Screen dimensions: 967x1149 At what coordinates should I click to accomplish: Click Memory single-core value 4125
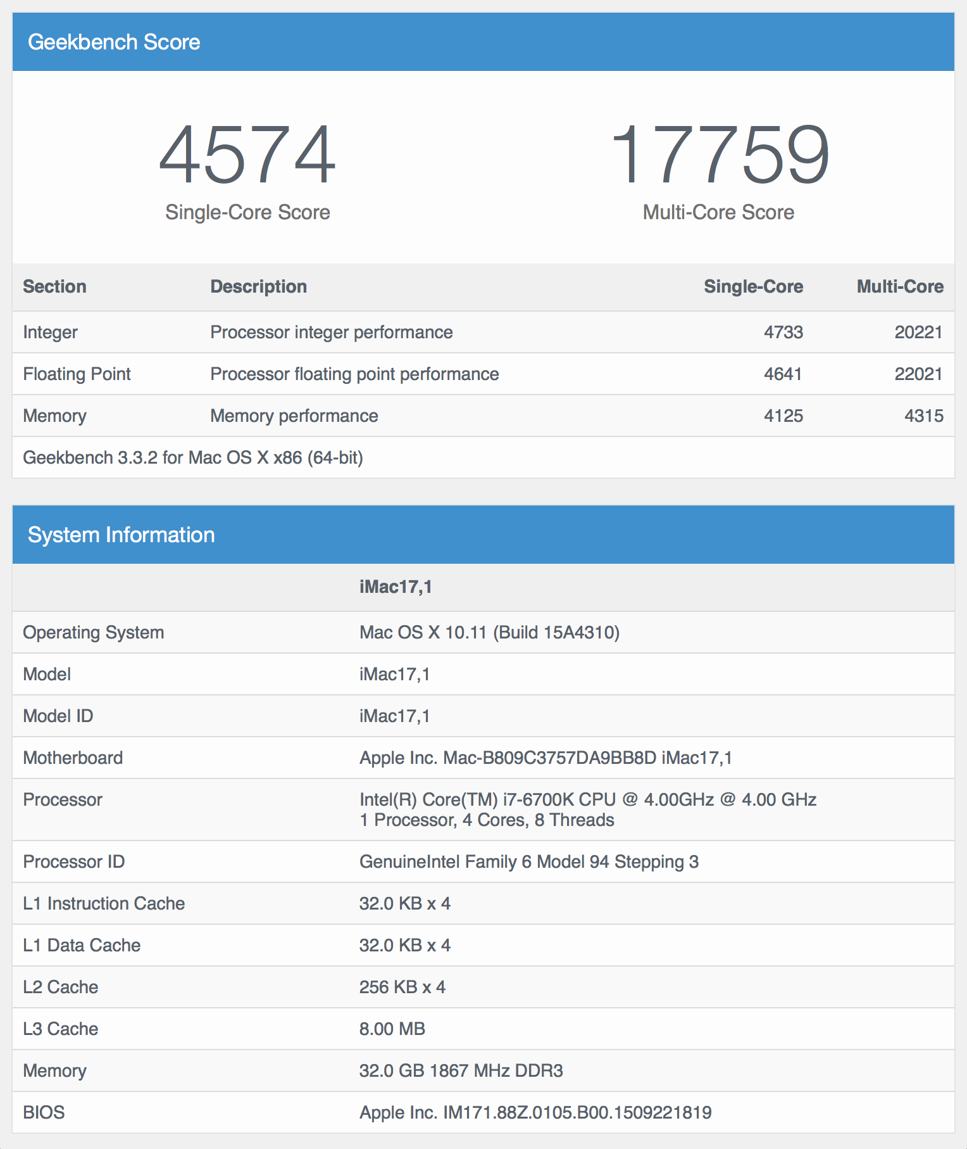pos(783,416)
